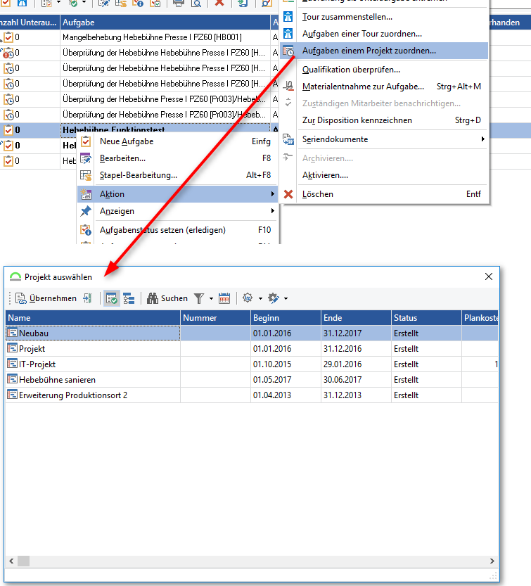The width and height of the screenshot is (531, 586).
Task: Click the project icon beside Hebebühne sanieren
Action: point(13,379)
